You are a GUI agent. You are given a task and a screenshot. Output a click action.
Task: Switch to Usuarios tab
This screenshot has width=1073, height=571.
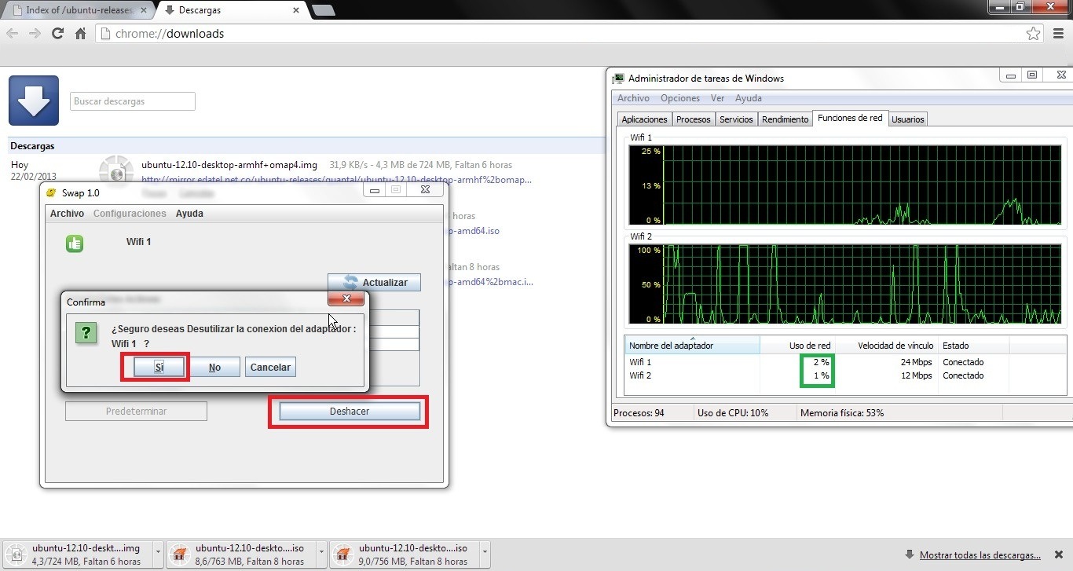coord(908,119)
